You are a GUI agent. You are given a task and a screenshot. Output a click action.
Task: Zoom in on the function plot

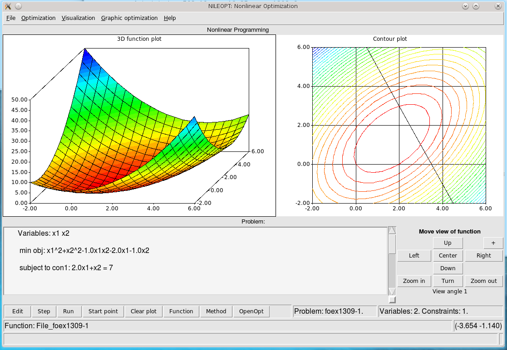point(414,281)
